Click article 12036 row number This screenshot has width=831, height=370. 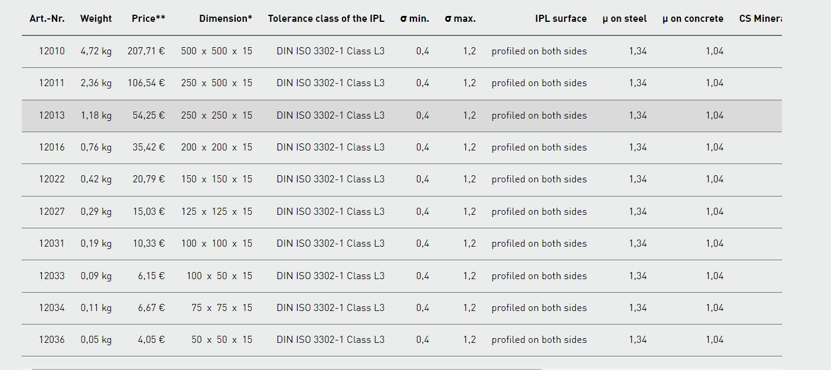pyautogui.click(x=52, y=340)
